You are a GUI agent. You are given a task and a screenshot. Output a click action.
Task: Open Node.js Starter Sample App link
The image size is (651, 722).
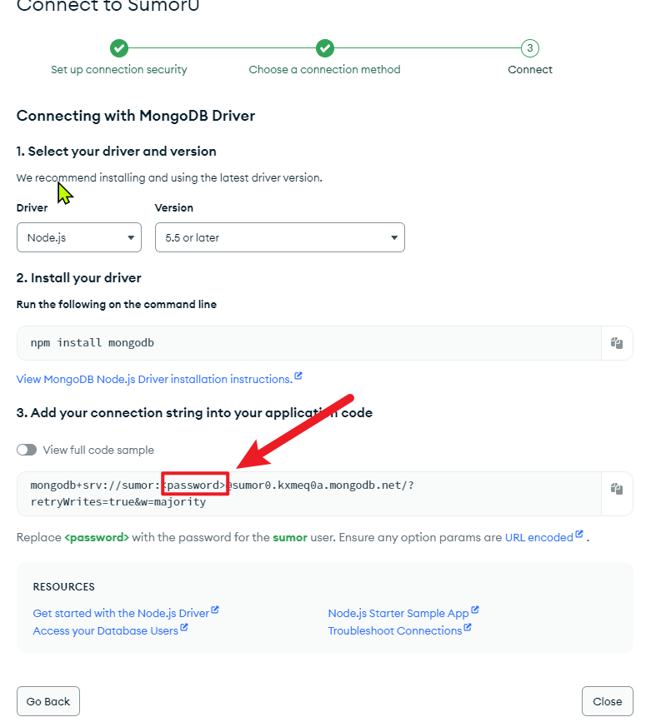pyautogui.click(x=403, y=613)
